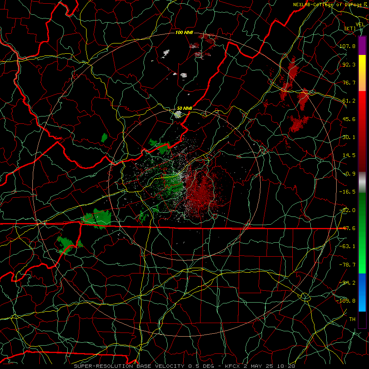Click the TH label in the legend
Image resolution: width=369 pixels, height=369 pixels.
352,319
